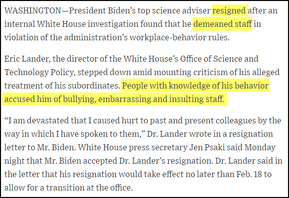
Task: Click the word "WASHINGTON" at article start
Action: point(32,10)
